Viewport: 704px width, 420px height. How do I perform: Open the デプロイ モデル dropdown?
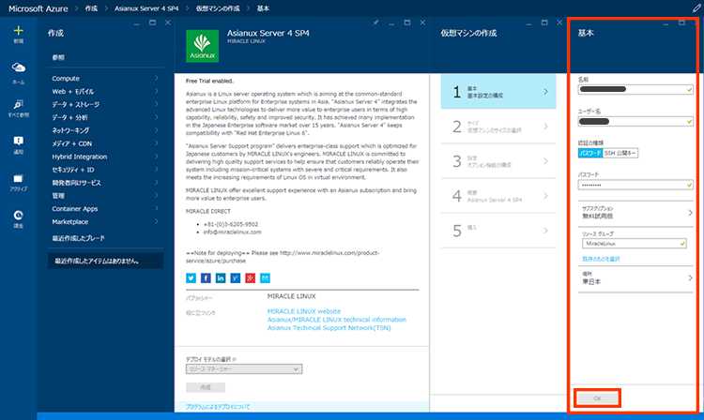(x=243, y=368)
